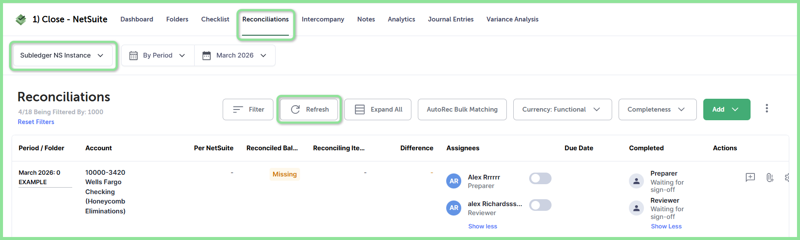
Task: Click the Filter lines icon
Action: 238,109
